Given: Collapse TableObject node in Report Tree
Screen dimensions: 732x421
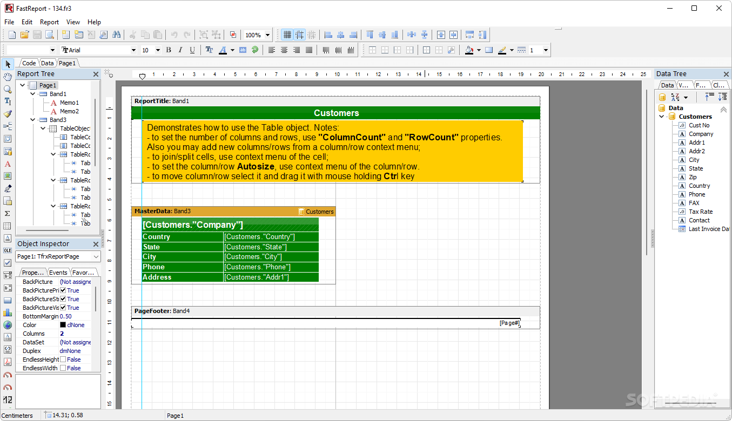Looking at the screenshot, I should pyautogui.click(x=43, y=128).
